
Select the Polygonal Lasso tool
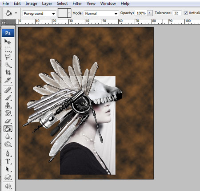pyautogui.click(x=8, y=57)
